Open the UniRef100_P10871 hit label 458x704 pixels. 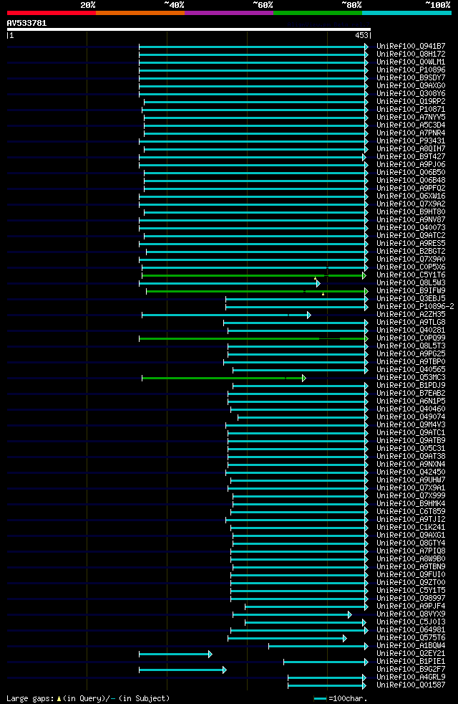pos(411,110)
